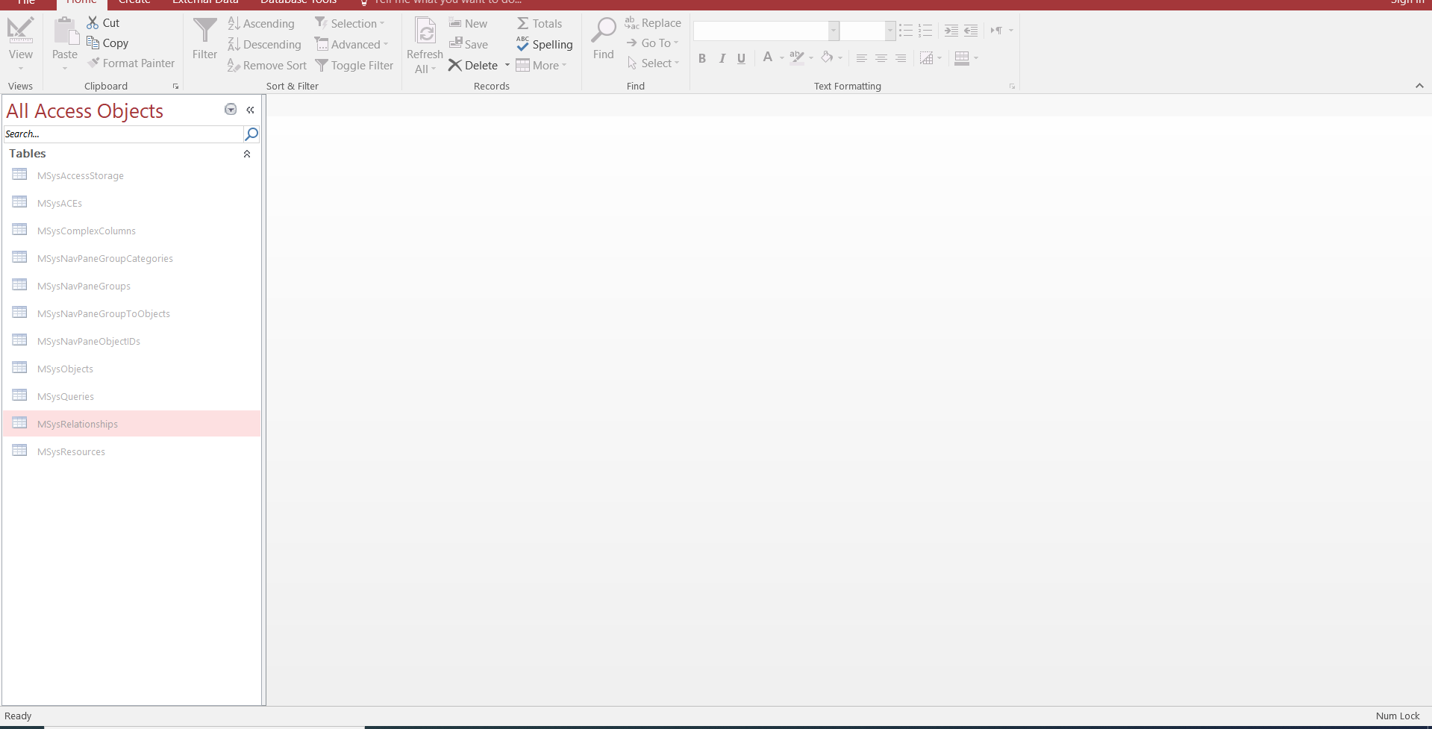1432x729 pixels.
Task: Select the MSysQueries table
Action: pyautogui.click(x=131, y=396)
